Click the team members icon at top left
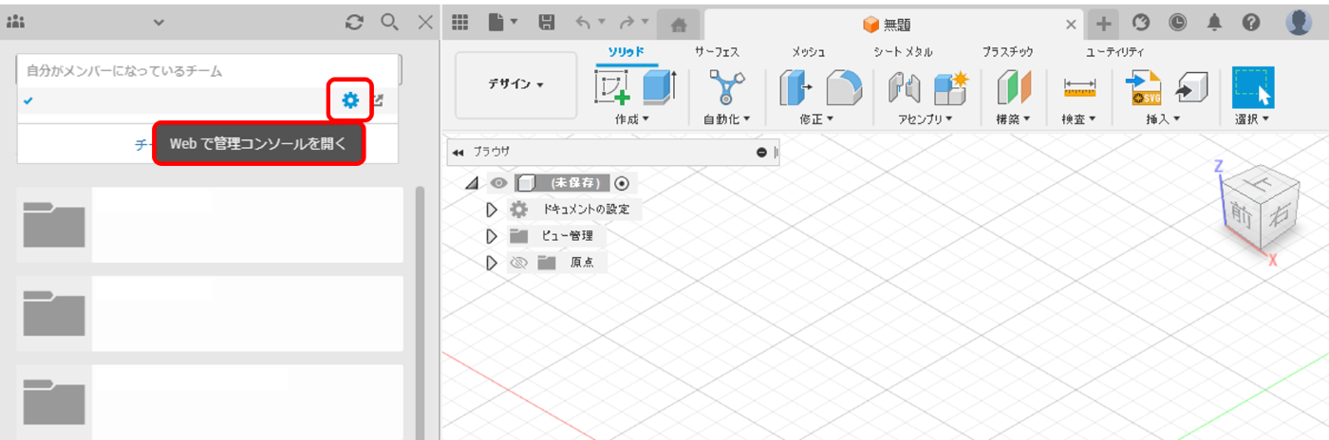The image size is (1329, 440). pos(15,22)
